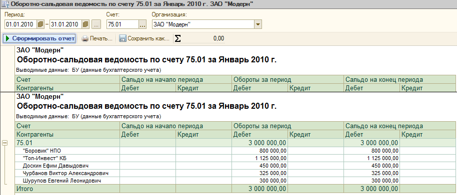Viewport: 457px width, 195px height.
Task: Click lower Выводимые данные БУ line
Action: point(88,117)
